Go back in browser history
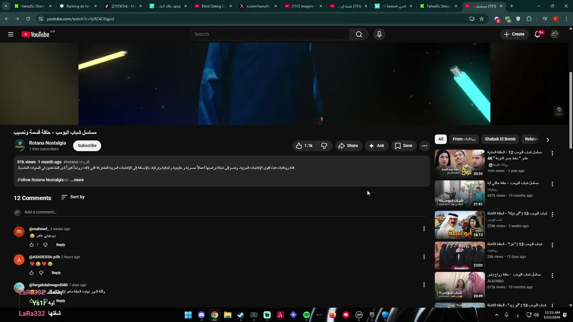This screenshot has height=322, width=573. 7,19
